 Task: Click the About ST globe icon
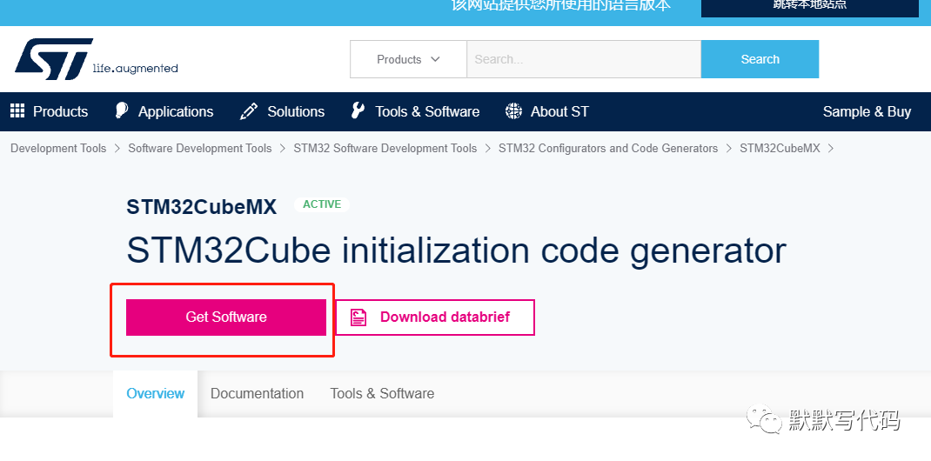[513, 111]
